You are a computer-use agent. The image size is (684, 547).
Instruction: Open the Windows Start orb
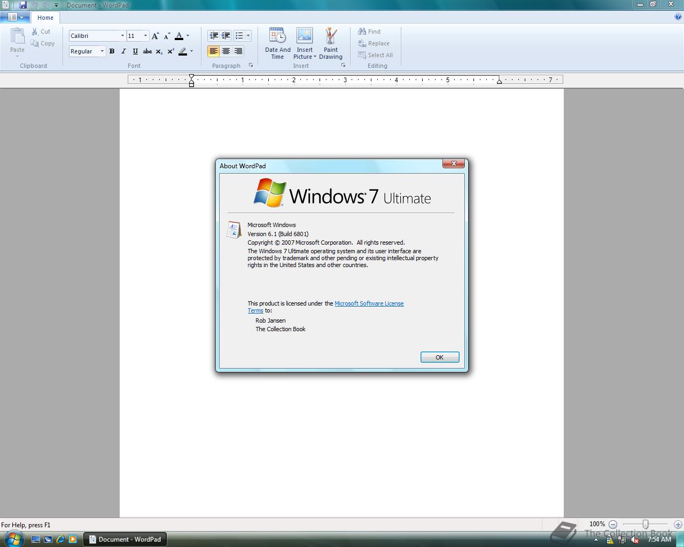(13, 538)
